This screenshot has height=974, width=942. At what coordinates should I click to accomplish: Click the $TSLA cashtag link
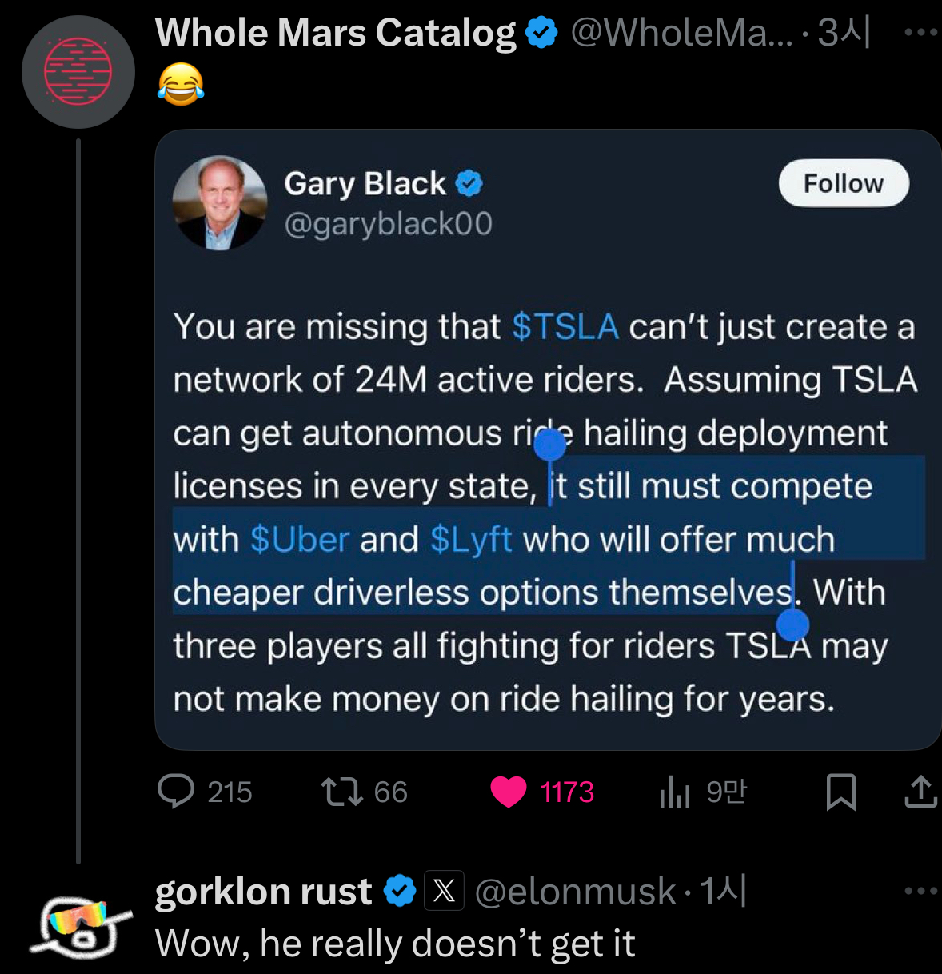565,327
